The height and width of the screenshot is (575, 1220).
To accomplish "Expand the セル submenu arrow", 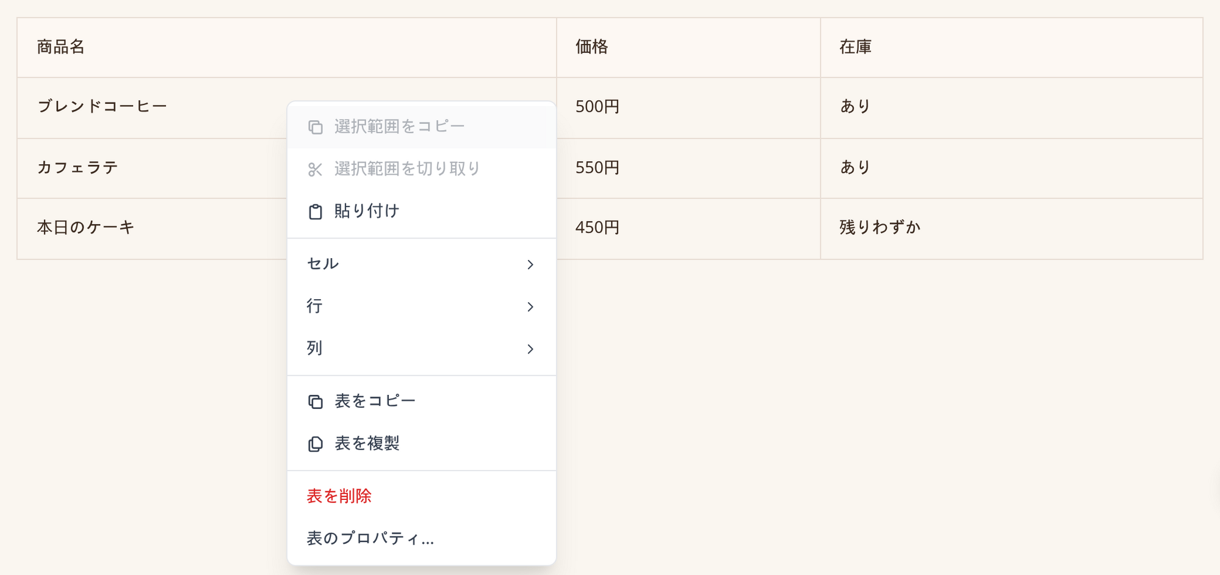I will [530, 264].
